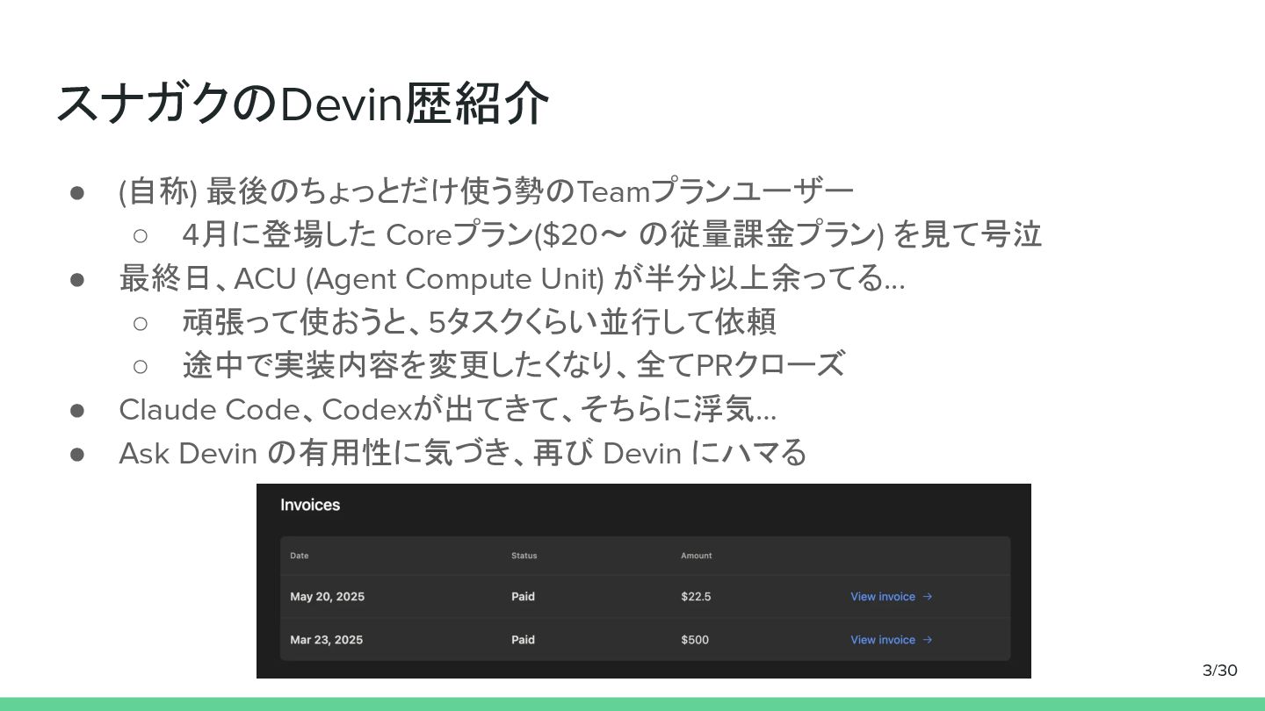Click the $500 amount cell
The height and width of the screenshot is (711, 1265).
[x=694, y=640]
